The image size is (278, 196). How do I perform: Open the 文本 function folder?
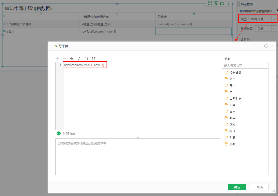pyautogui.click(x=230, y=112)
